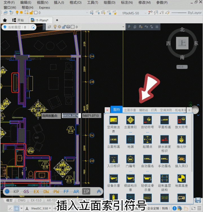Insert the 空间做法表 symbol
203x212 pixels.
tap(113, 120)
